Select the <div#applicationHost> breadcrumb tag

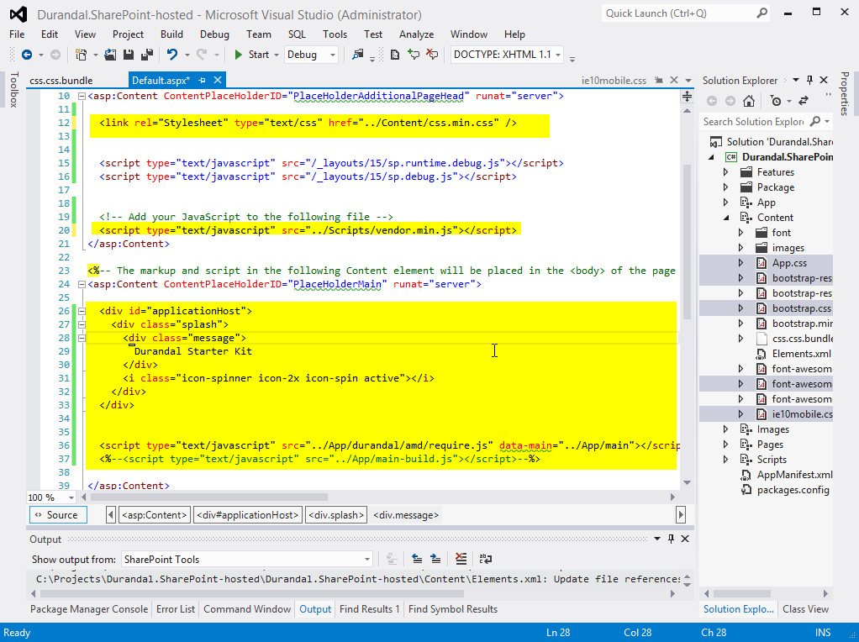pyautogui.click(x=248, y=515)
